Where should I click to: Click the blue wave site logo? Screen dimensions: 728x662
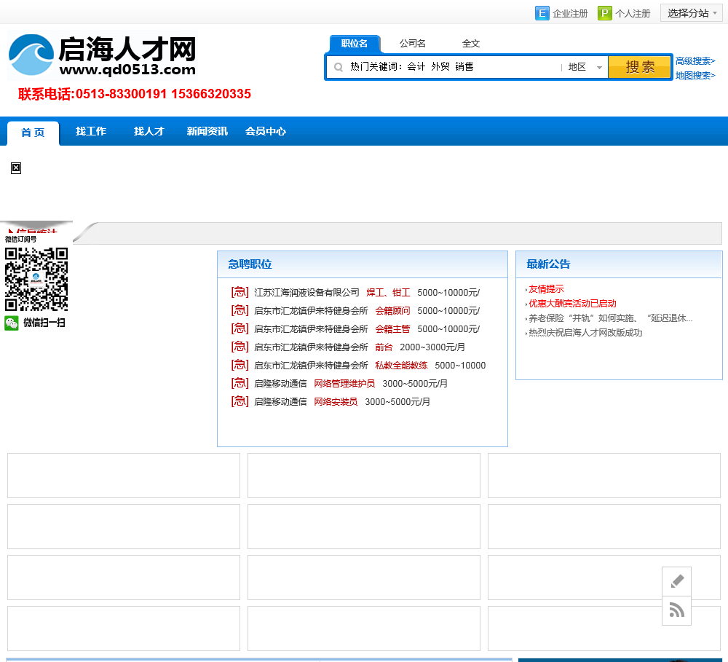[x=31, y=55]
